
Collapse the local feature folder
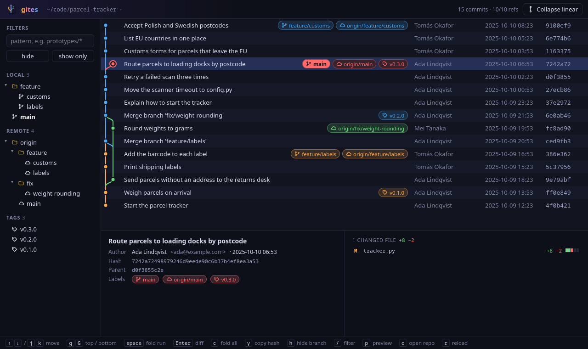click(6, 85)
